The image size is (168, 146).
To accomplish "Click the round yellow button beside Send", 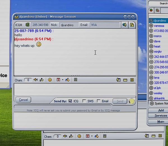I will (132, 101).
